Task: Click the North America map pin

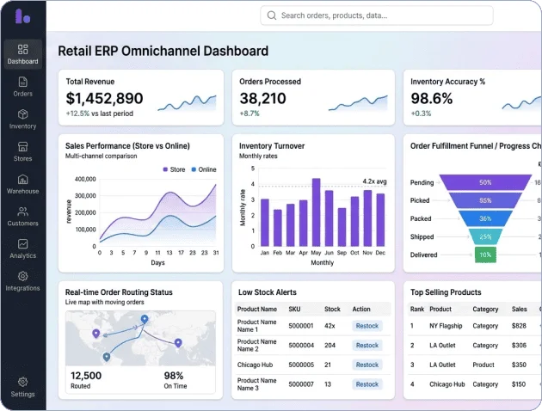Action: [96, 334]
